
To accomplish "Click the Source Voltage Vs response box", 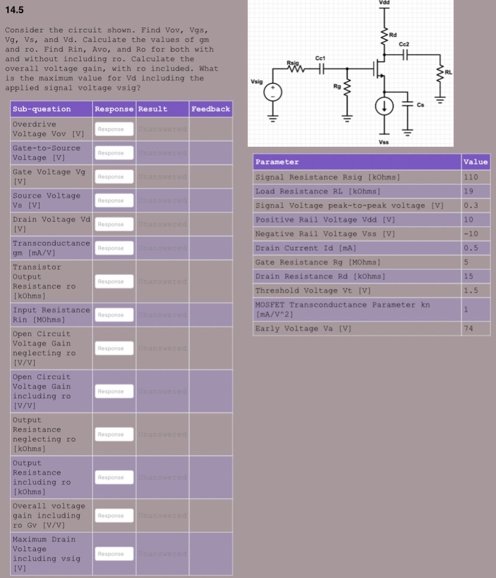I will coord(113,200).
